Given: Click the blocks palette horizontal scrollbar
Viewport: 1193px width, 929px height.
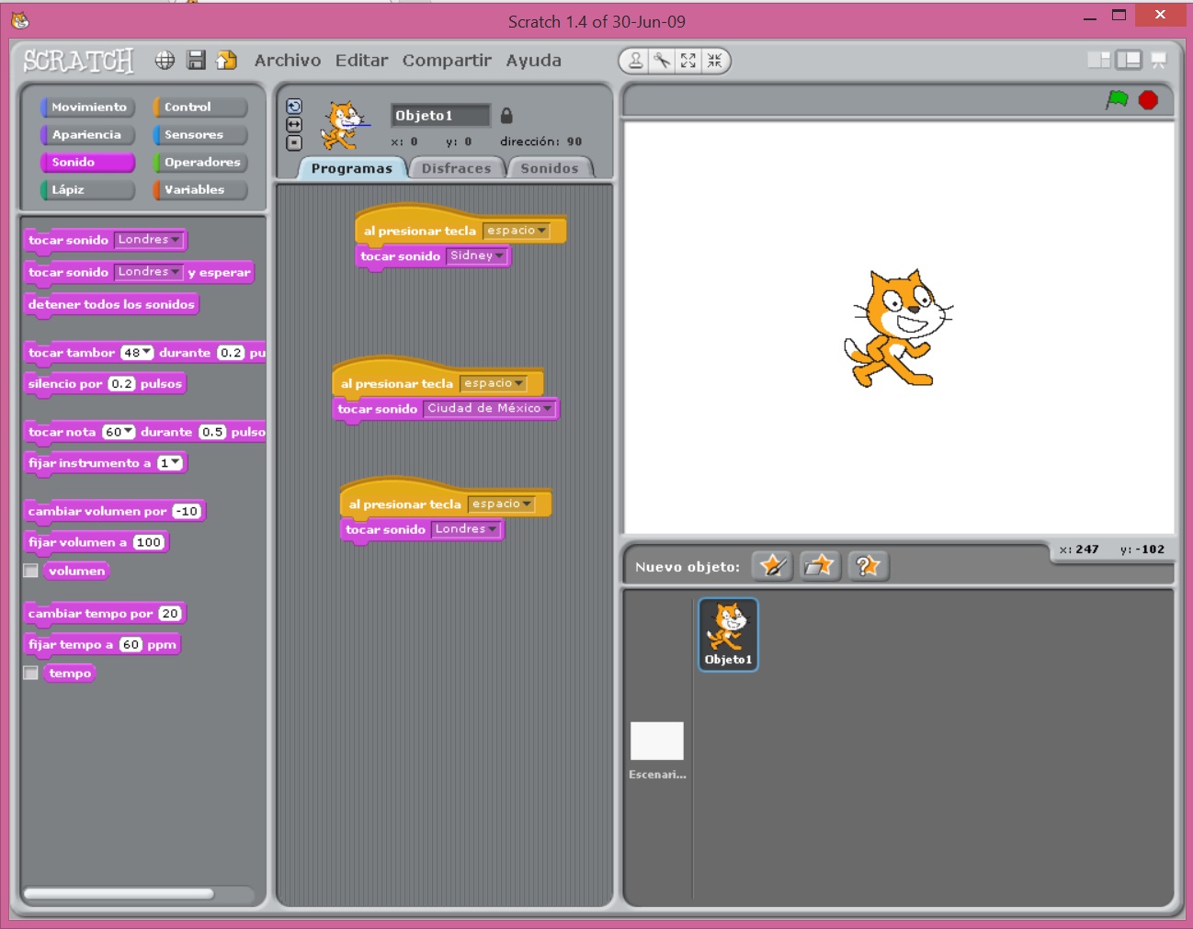Looking at the screenshot, I should coord(119,893).
